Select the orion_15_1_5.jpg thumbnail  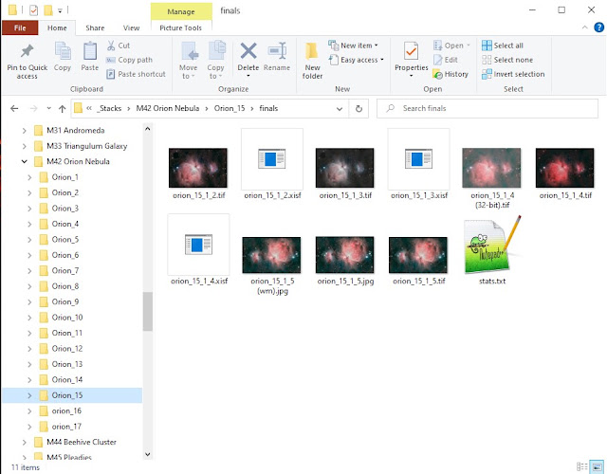coord(345,255)
